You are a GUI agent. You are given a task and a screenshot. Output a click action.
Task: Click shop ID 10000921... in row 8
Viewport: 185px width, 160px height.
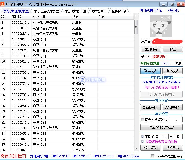click(x=20, y=50)
